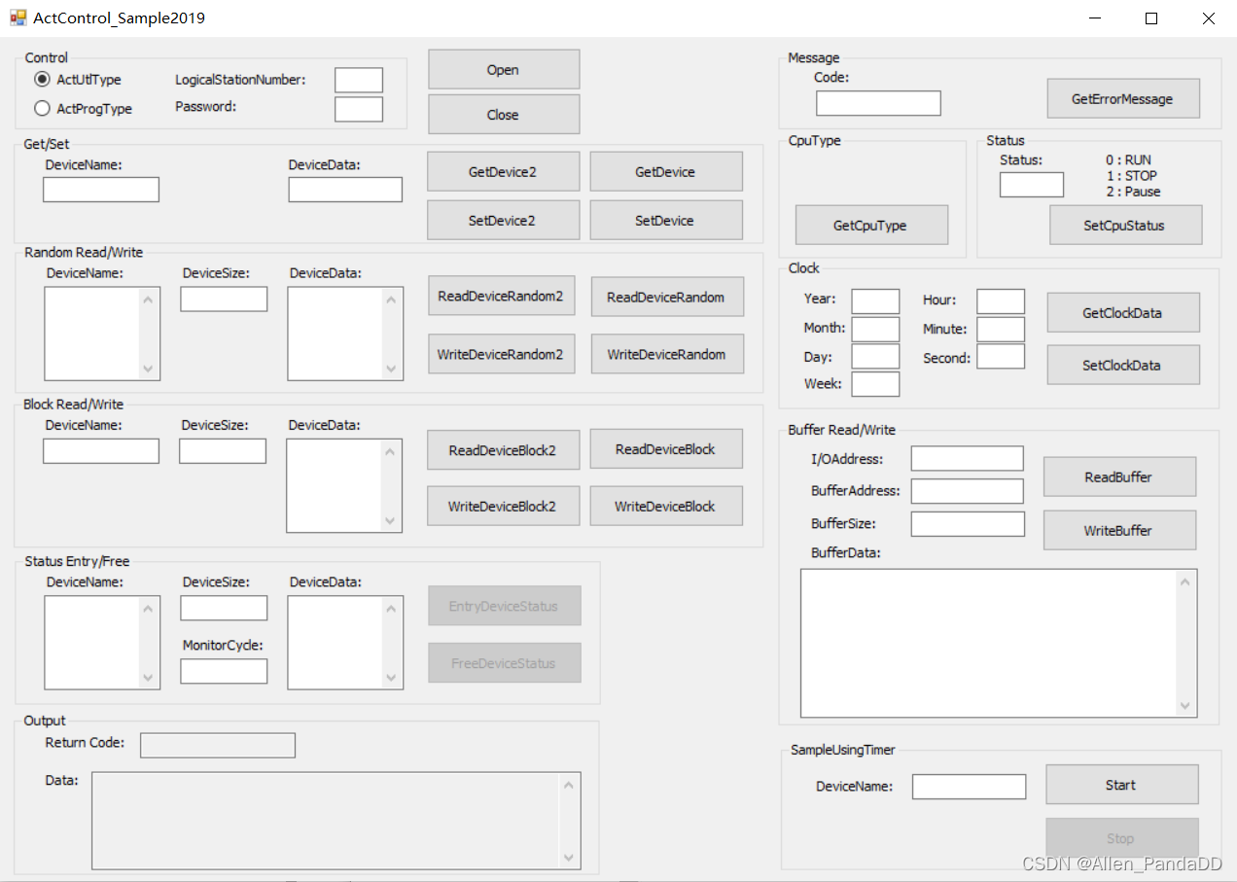This screenshot has width=1237, height=882.
Task: Click the WriteDeviceRandom button
Action: [x=667, y=354]
